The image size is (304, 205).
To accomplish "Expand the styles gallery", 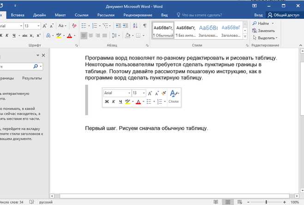I will pos(245,36).
